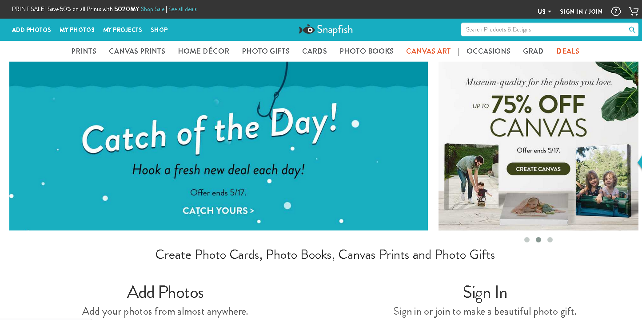Open the Photo Books menu

click(367, 51)
